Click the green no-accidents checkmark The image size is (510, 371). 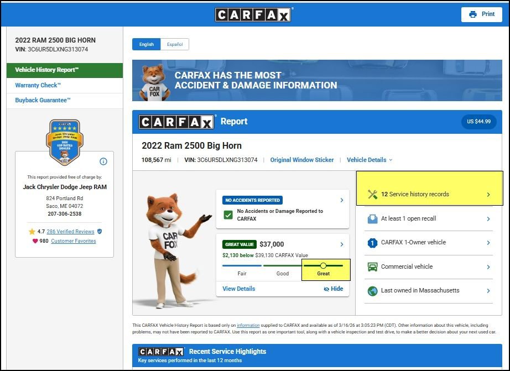click(x=228, y=215)
